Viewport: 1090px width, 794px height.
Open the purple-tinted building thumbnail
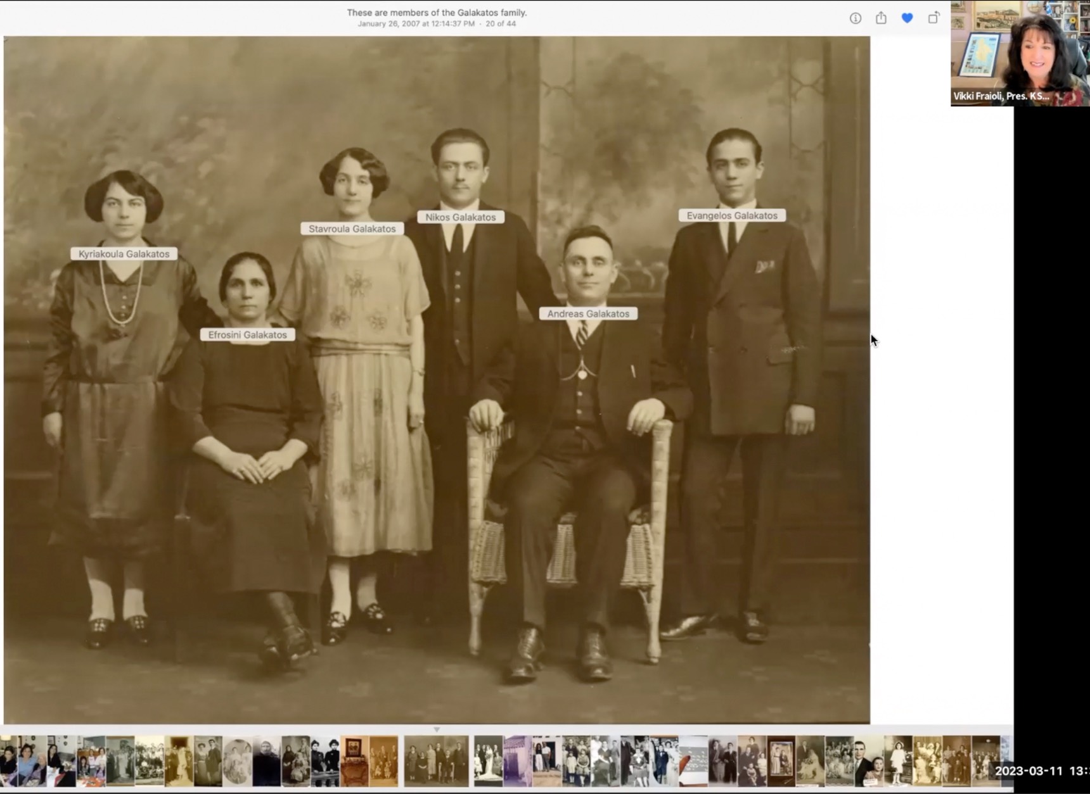(518, 760)
